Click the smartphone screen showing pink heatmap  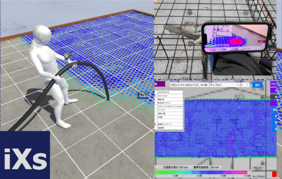point(236,37)
